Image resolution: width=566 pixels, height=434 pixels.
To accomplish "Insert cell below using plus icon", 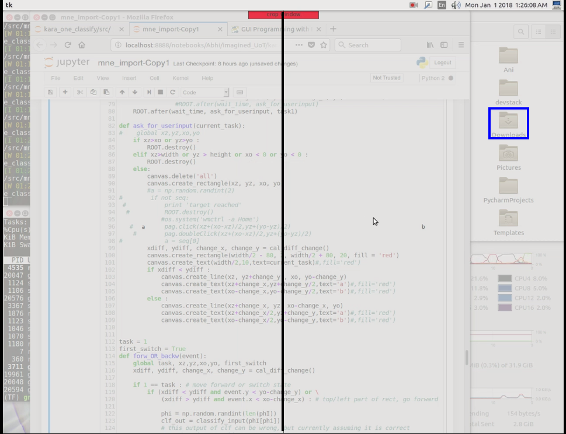I will (x=65, y=92).
